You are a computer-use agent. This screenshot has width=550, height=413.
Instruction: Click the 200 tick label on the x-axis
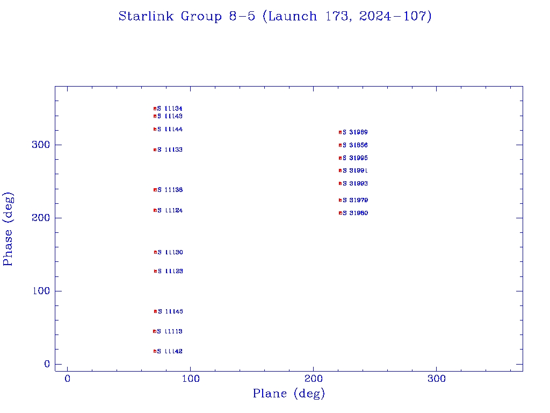pyautogui.click(x=313, y=379)
